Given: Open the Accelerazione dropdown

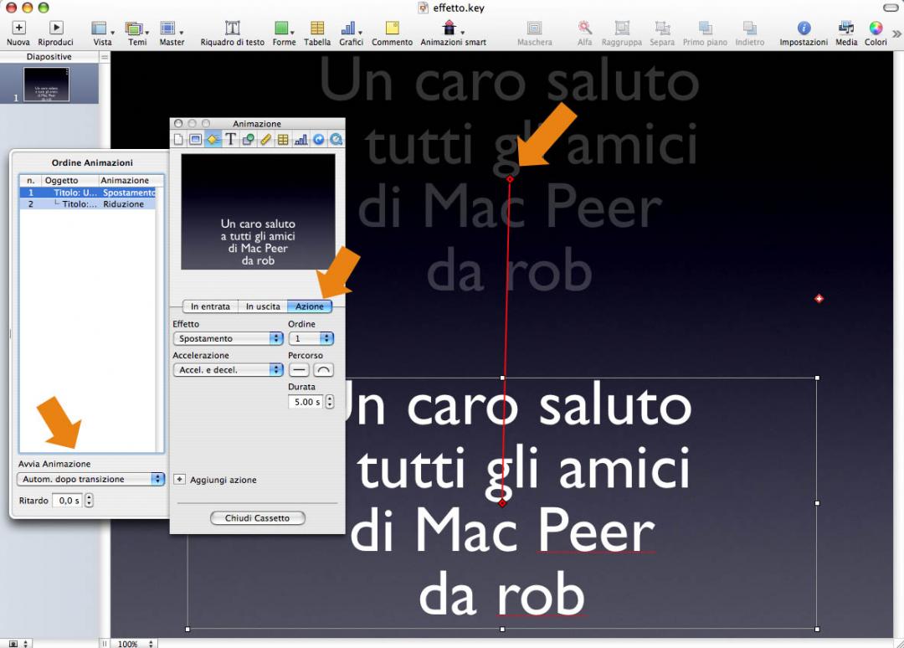Looking at the screenshot, I should click(228, 369).
